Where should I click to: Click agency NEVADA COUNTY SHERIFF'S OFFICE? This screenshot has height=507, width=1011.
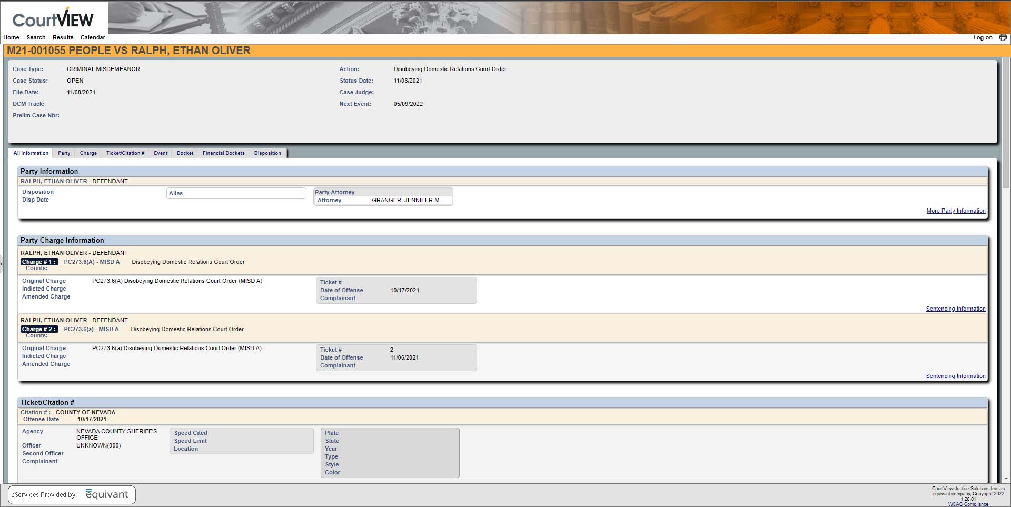(x=116, y=434)
